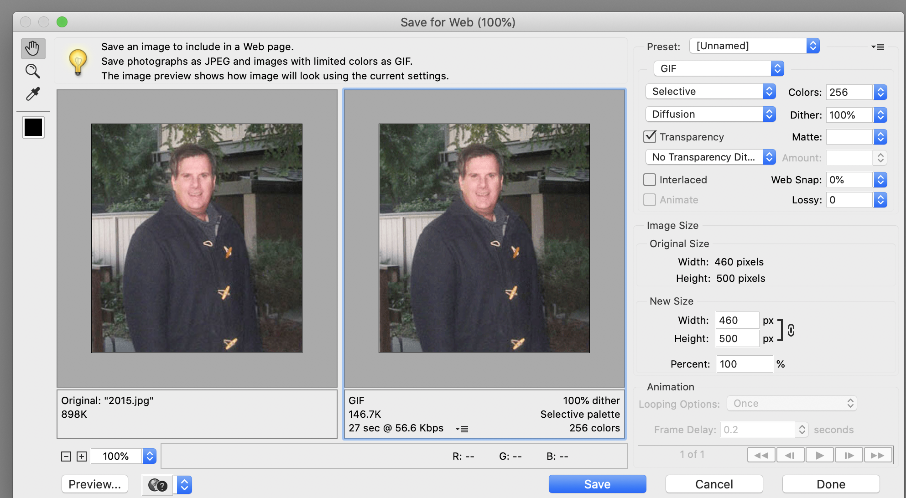Image resolution: width=906 pixels, height=498 pixels.
Task: Select the Zoom magnifier tool
Action: coord(33,71)
